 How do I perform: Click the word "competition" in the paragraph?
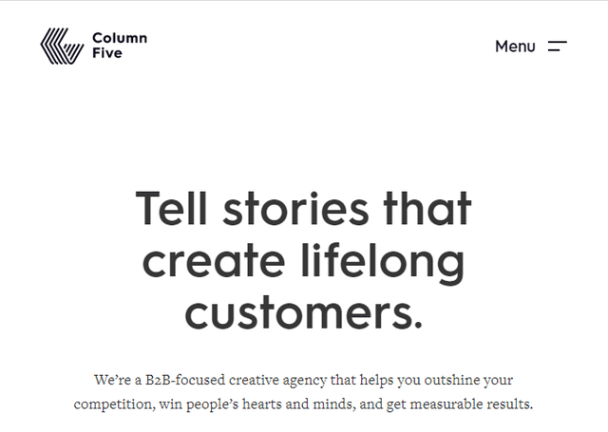point(114,404)
